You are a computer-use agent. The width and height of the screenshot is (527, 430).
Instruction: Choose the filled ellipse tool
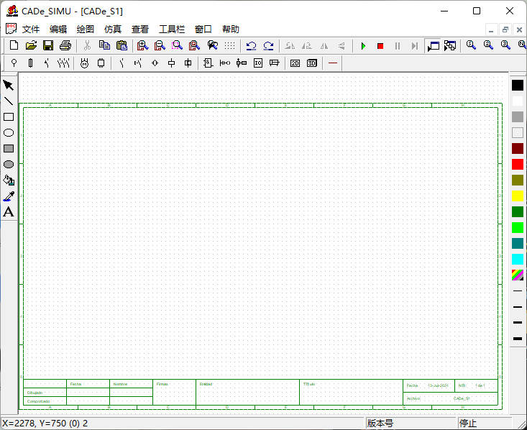pos(9,165)
